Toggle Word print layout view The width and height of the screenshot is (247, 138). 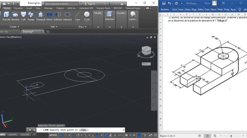tap(207, 136)
